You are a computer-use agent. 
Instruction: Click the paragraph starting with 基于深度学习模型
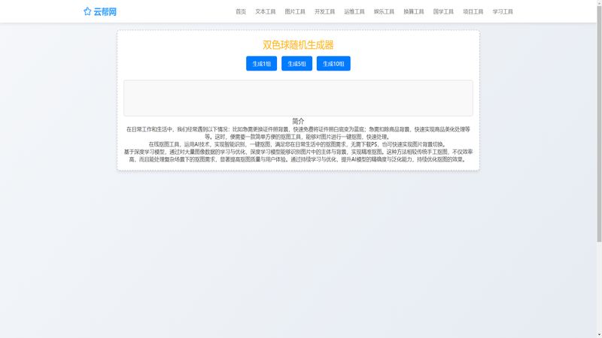[298, 155]
